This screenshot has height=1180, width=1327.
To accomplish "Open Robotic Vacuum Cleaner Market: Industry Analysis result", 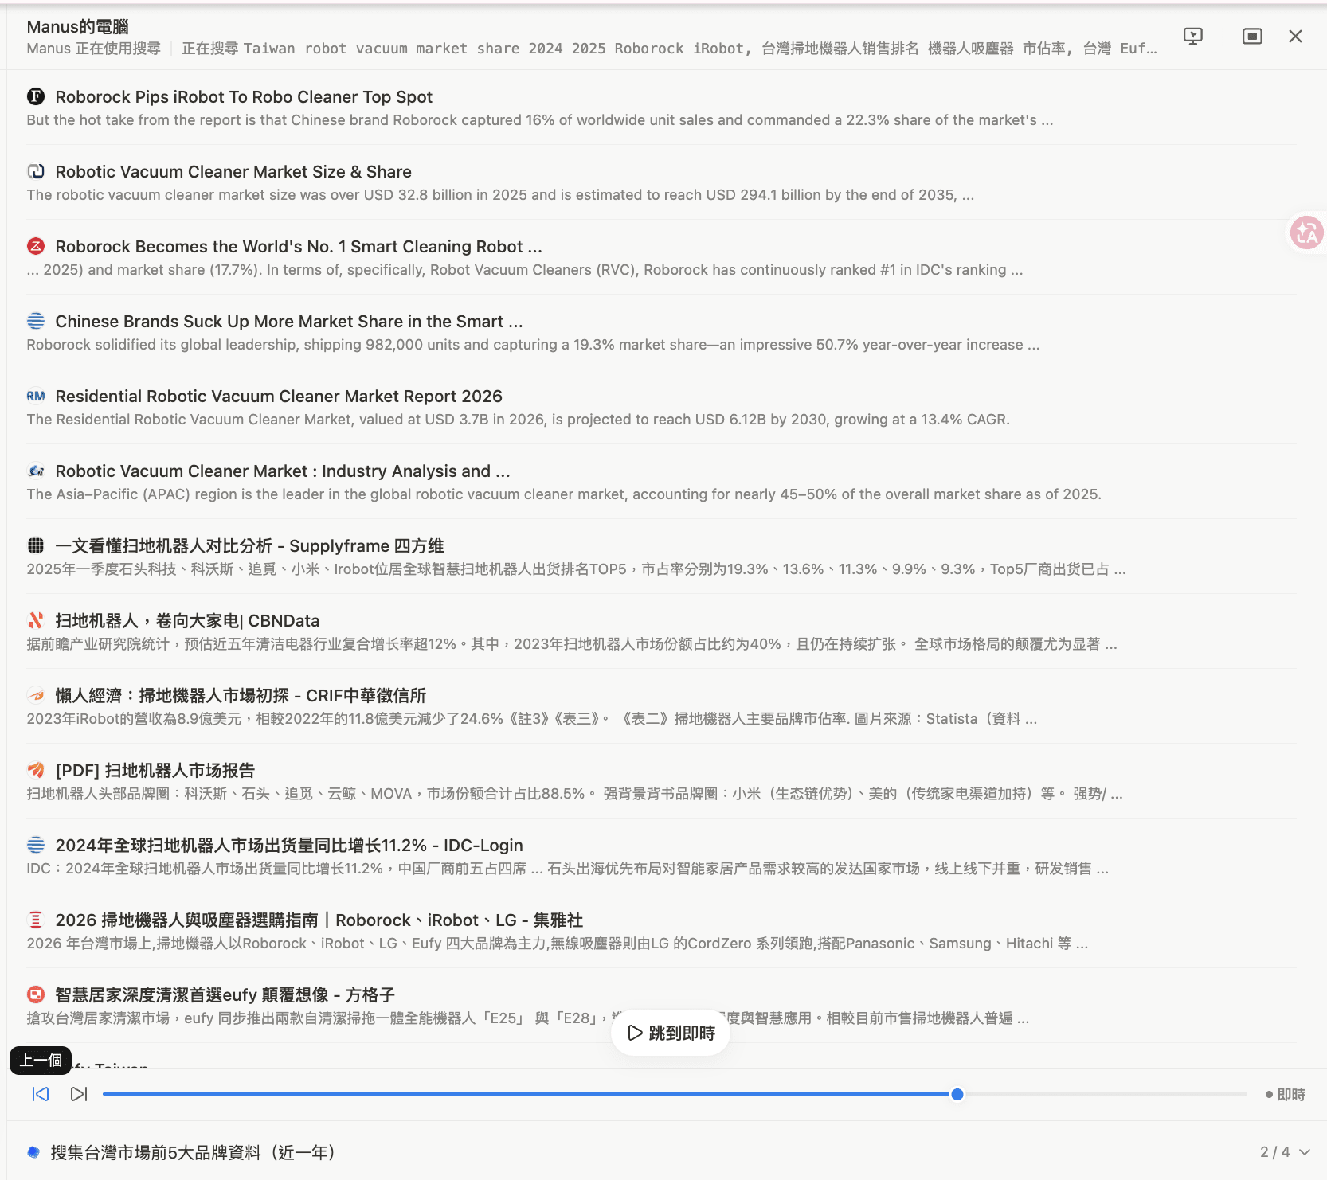I will [x=283, y=471].
